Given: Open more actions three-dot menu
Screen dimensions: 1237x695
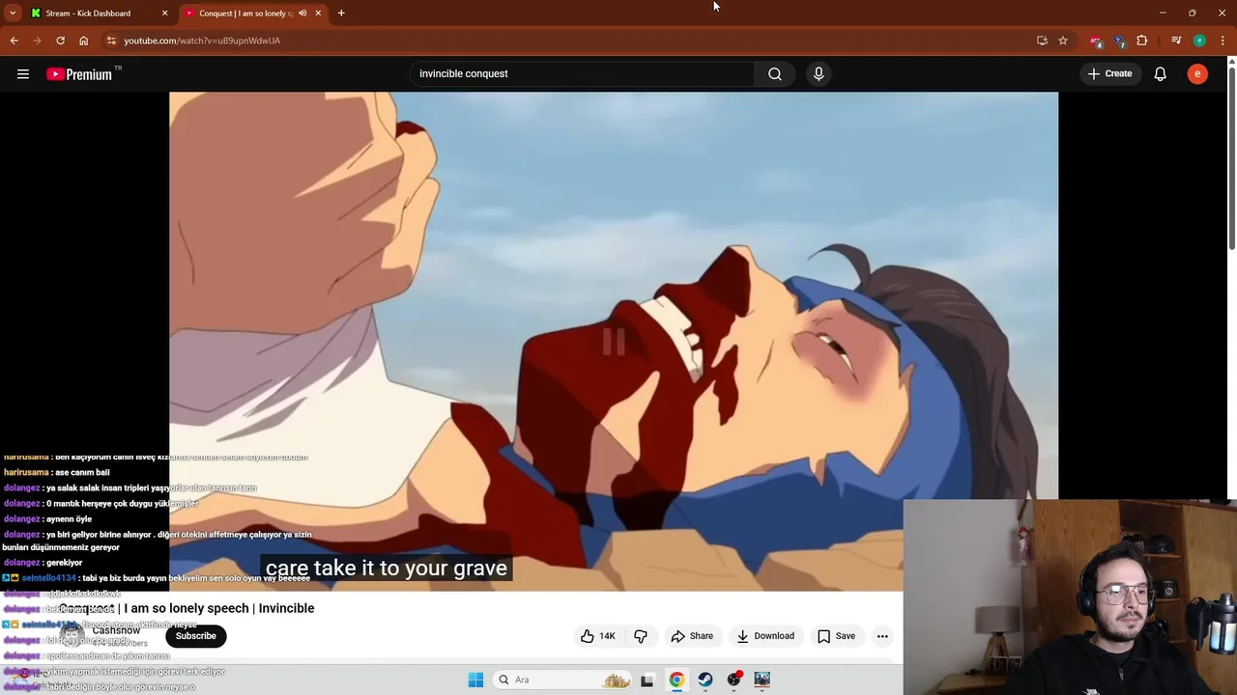Looking at the screenshot, I should [x=882, y=636].
